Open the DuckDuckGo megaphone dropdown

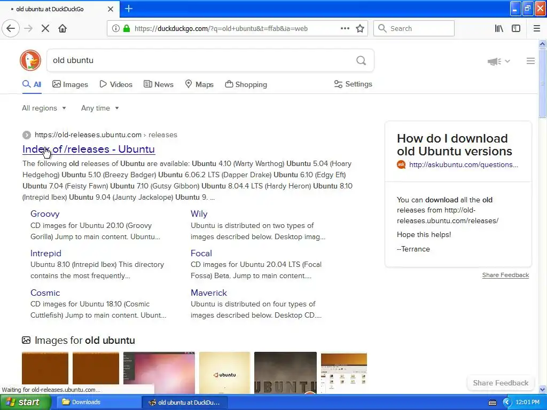pyautogui.click(x=499, y=61)
